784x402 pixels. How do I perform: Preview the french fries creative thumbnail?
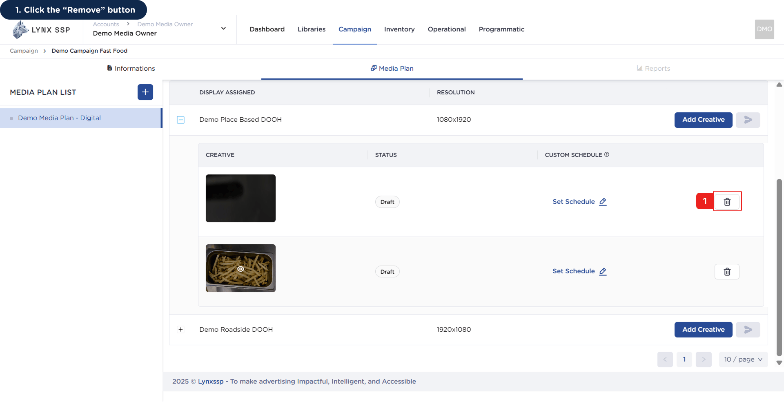coord(241,268)
